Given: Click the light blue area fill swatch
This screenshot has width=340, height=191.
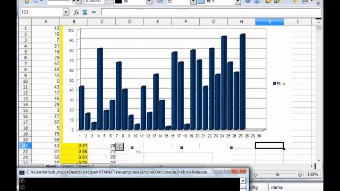Looking at the screenshot, I should click(201, 2).
